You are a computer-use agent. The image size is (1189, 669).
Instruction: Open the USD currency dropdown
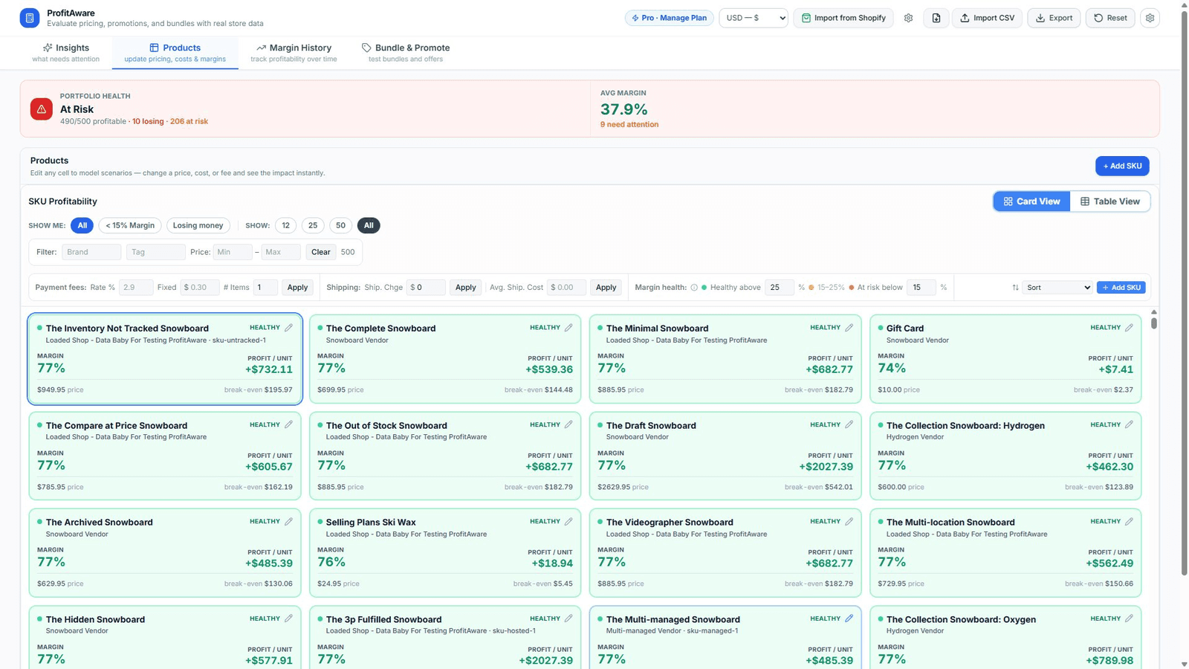[x=754, y=18]
